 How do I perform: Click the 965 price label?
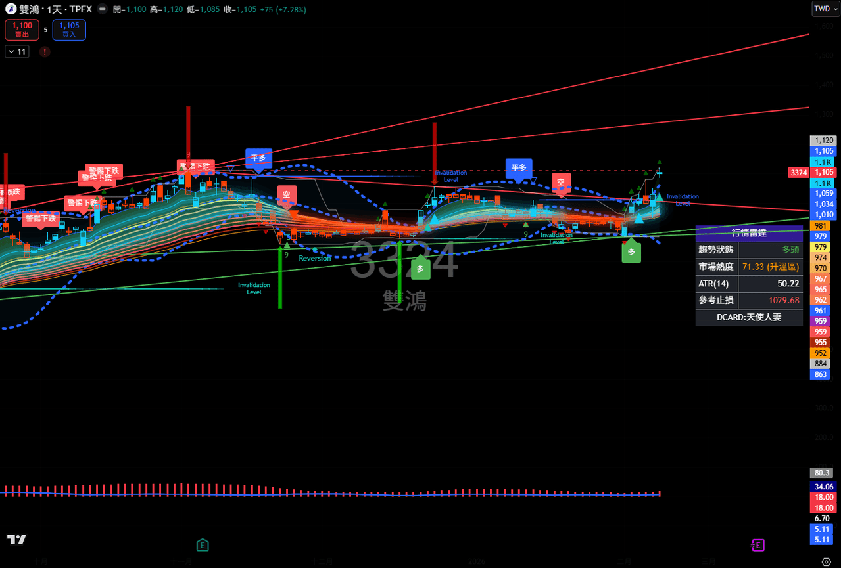click(x=821, y=290)
